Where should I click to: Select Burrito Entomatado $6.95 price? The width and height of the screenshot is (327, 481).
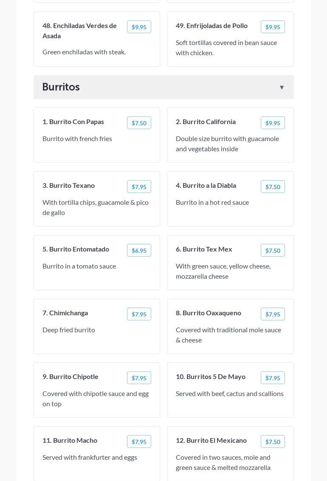[139, 250]
